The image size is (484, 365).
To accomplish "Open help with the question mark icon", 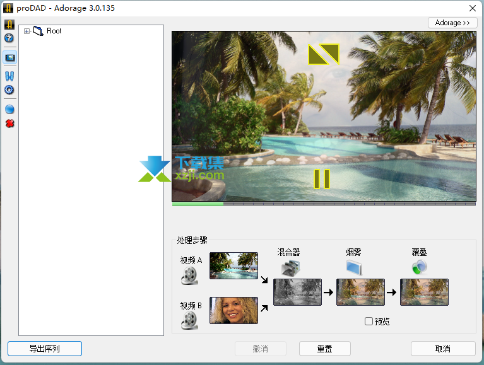I will [9, 38].
